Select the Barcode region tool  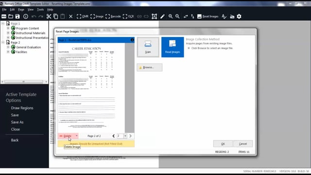[x=113, y=17]
